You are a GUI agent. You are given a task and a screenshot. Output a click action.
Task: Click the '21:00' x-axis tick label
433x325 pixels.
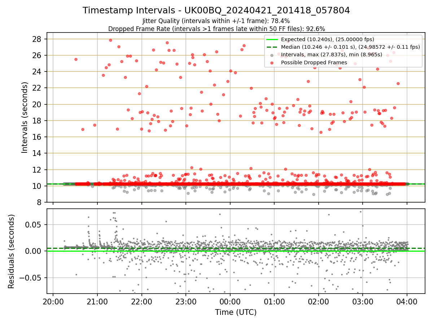(x=97, y=302)
